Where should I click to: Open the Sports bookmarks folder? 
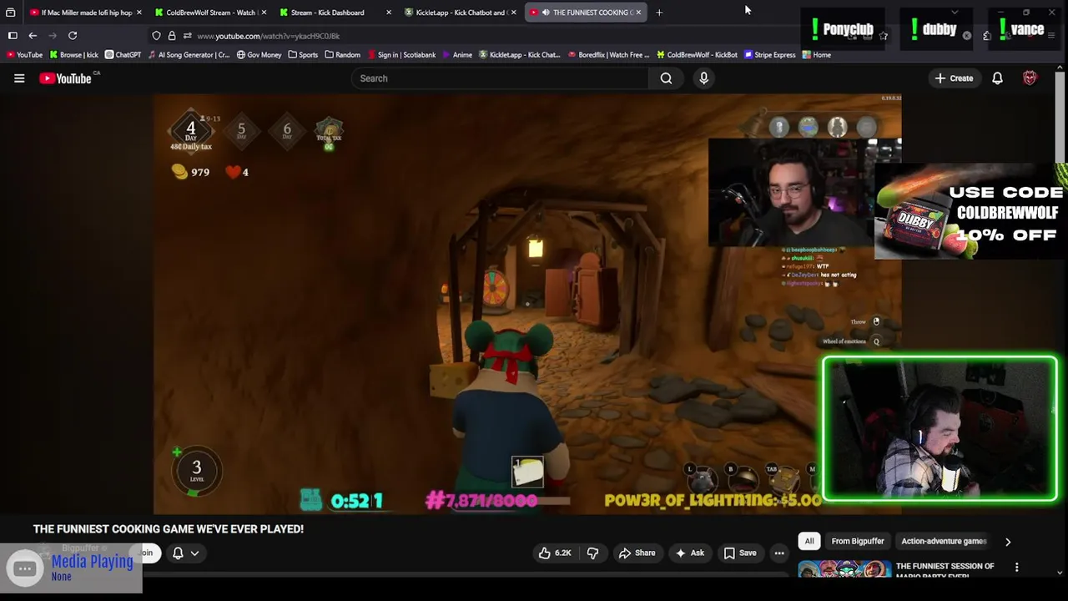[x=303, y=55]
